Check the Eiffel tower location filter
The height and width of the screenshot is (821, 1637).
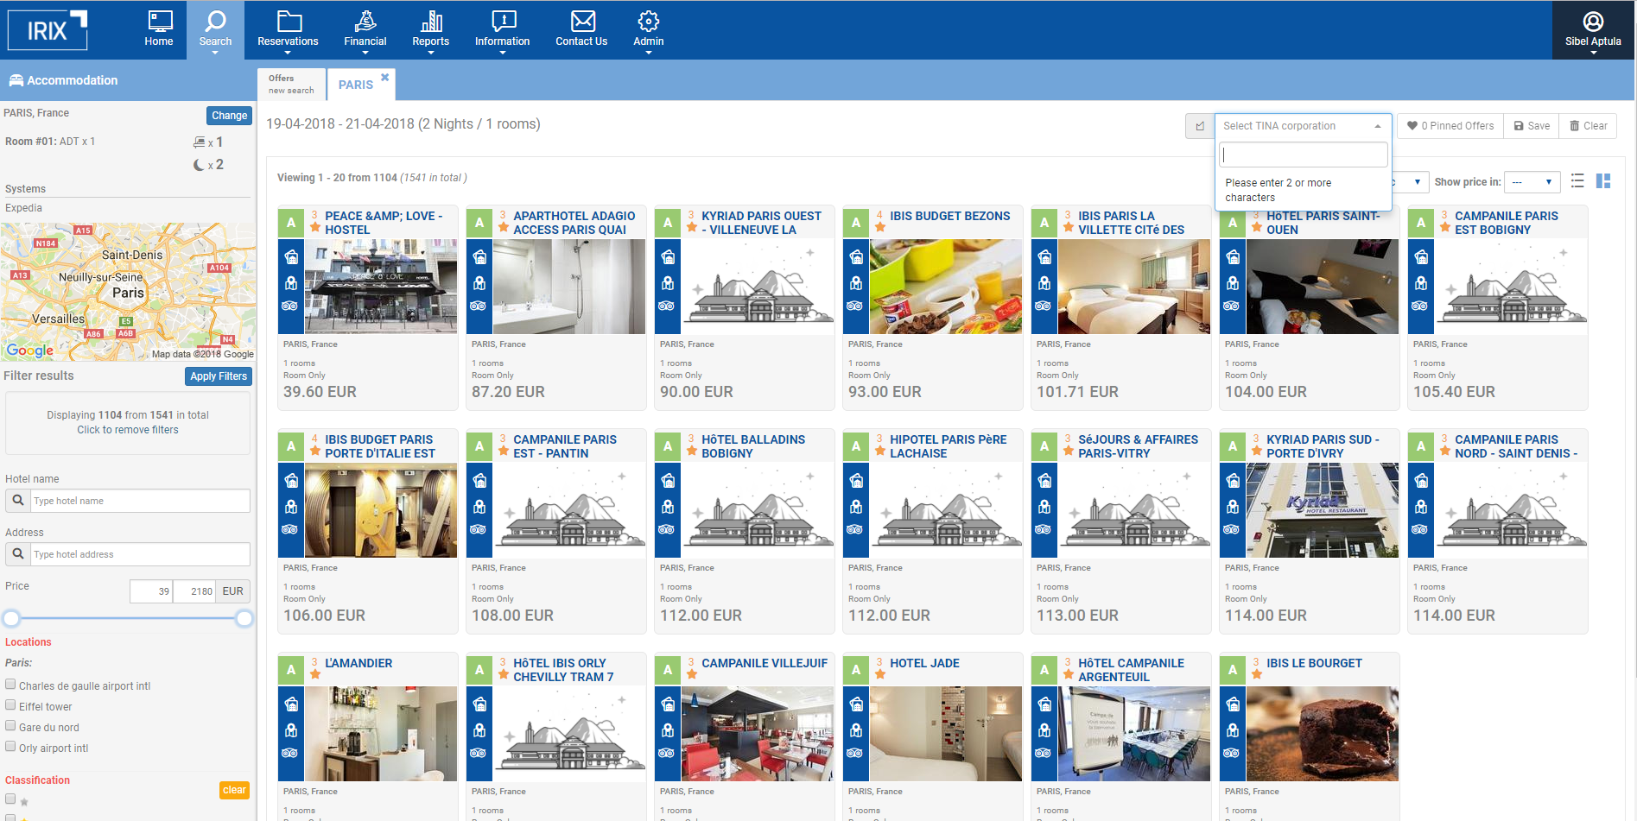tap(10, 705)
